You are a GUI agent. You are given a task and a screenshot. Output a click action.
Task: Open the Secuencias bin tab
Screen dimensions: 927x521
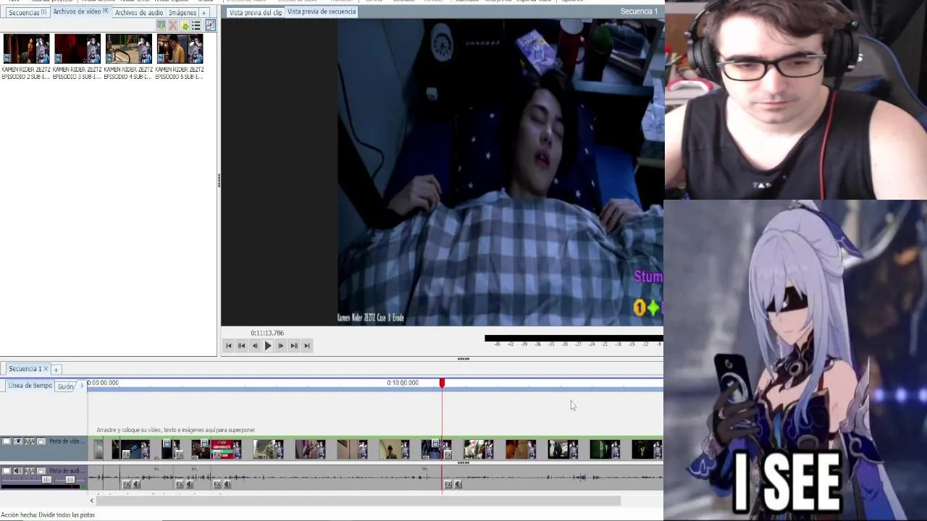[x=27, y=13]
